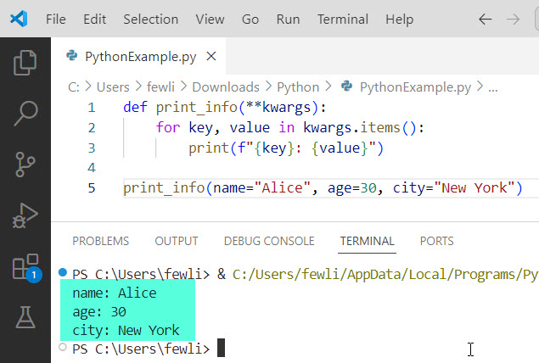Select the PythonExample.py editor tab

pos(138,56)
